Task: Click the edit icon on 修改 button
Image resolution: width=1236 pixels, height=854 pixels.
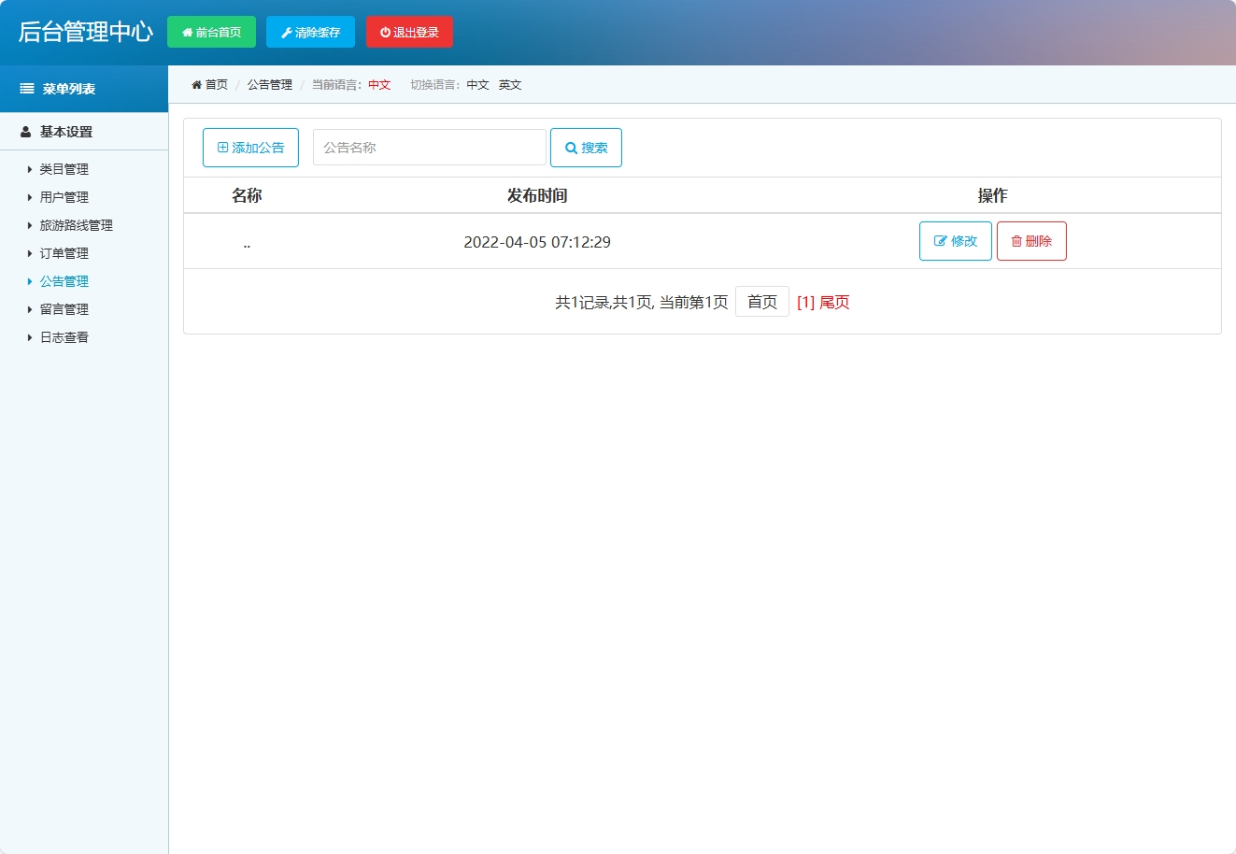Action: [x=942, y=240]
